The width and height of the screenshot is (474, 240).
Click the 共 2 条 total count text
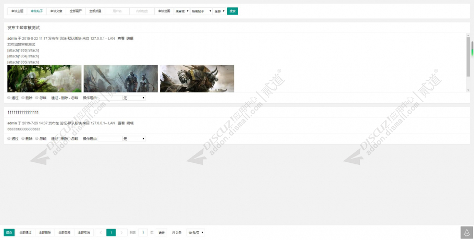177,232
